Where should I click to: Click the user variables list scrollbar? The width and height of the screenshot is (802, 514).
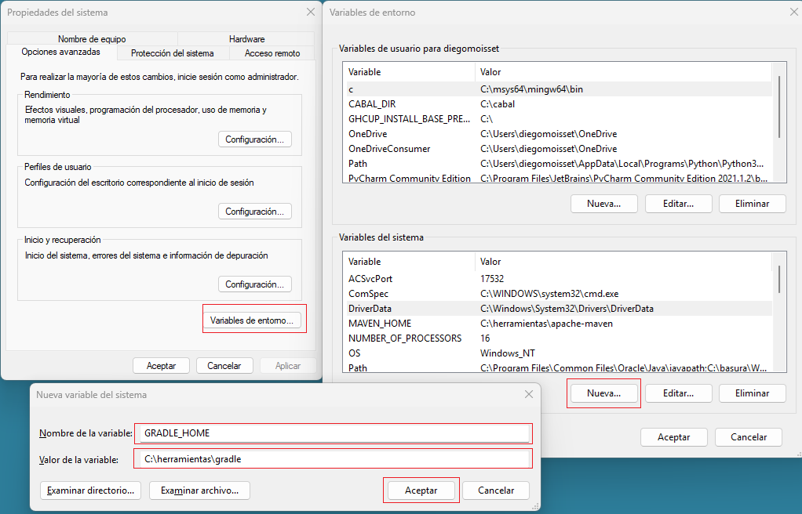(x=778, y=107)
